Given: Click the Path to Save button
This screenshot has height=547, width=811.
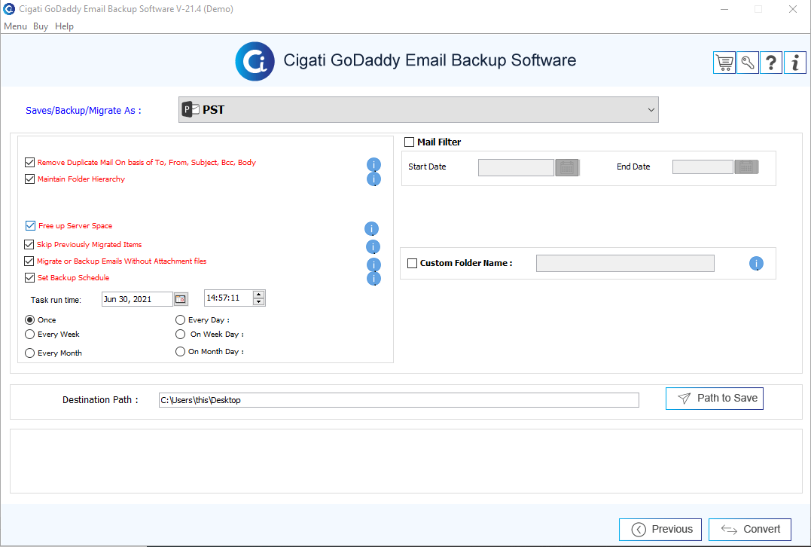Looking at the screenshot, I should point(715,399).
